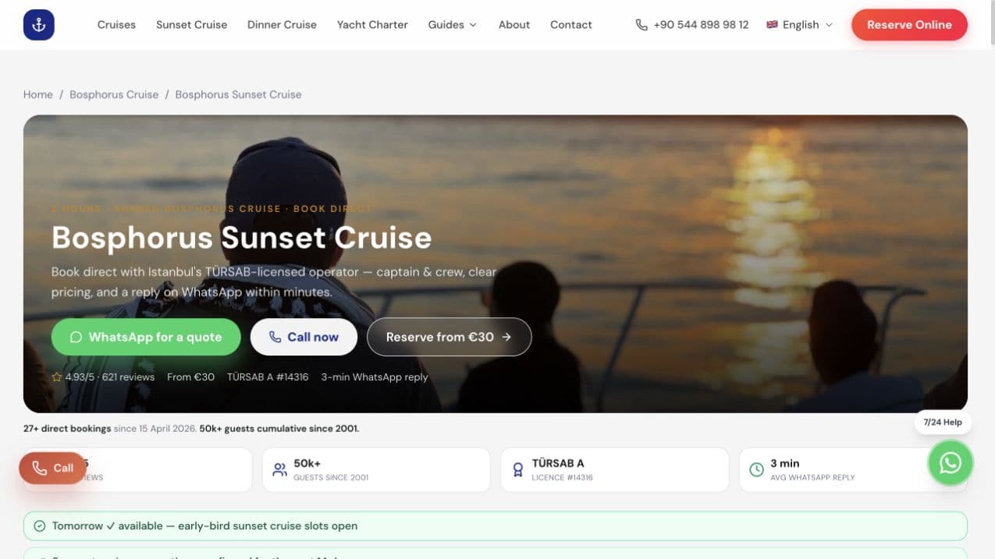The width and height of the screenshot is (995, 559).
Task: Navigate to the About page
Action: pos(514,25)
